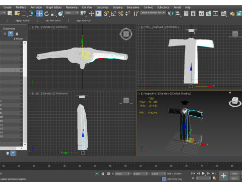This screenshot has height=182, width=242.
Task: Toggle Window/Crossing selection mode
Action: pos(31,14)
